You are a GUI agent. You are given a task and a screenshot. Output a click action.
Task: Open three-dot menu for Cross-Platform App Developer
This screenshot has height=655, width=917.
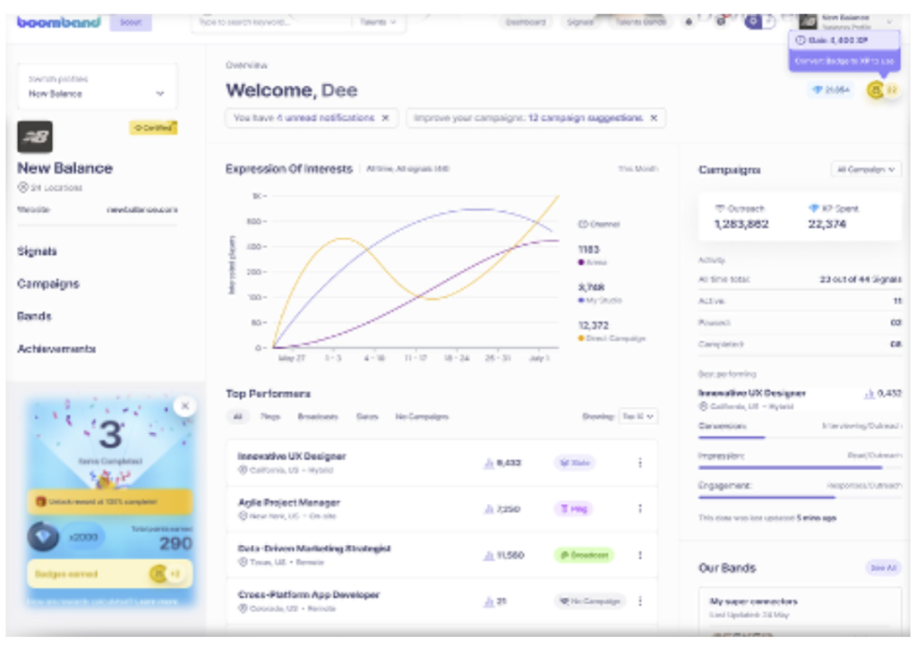coord(639,601)
